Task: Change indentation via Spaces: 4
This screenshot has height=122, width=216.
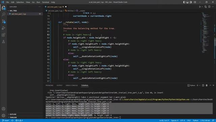Action: click(174, 121)
